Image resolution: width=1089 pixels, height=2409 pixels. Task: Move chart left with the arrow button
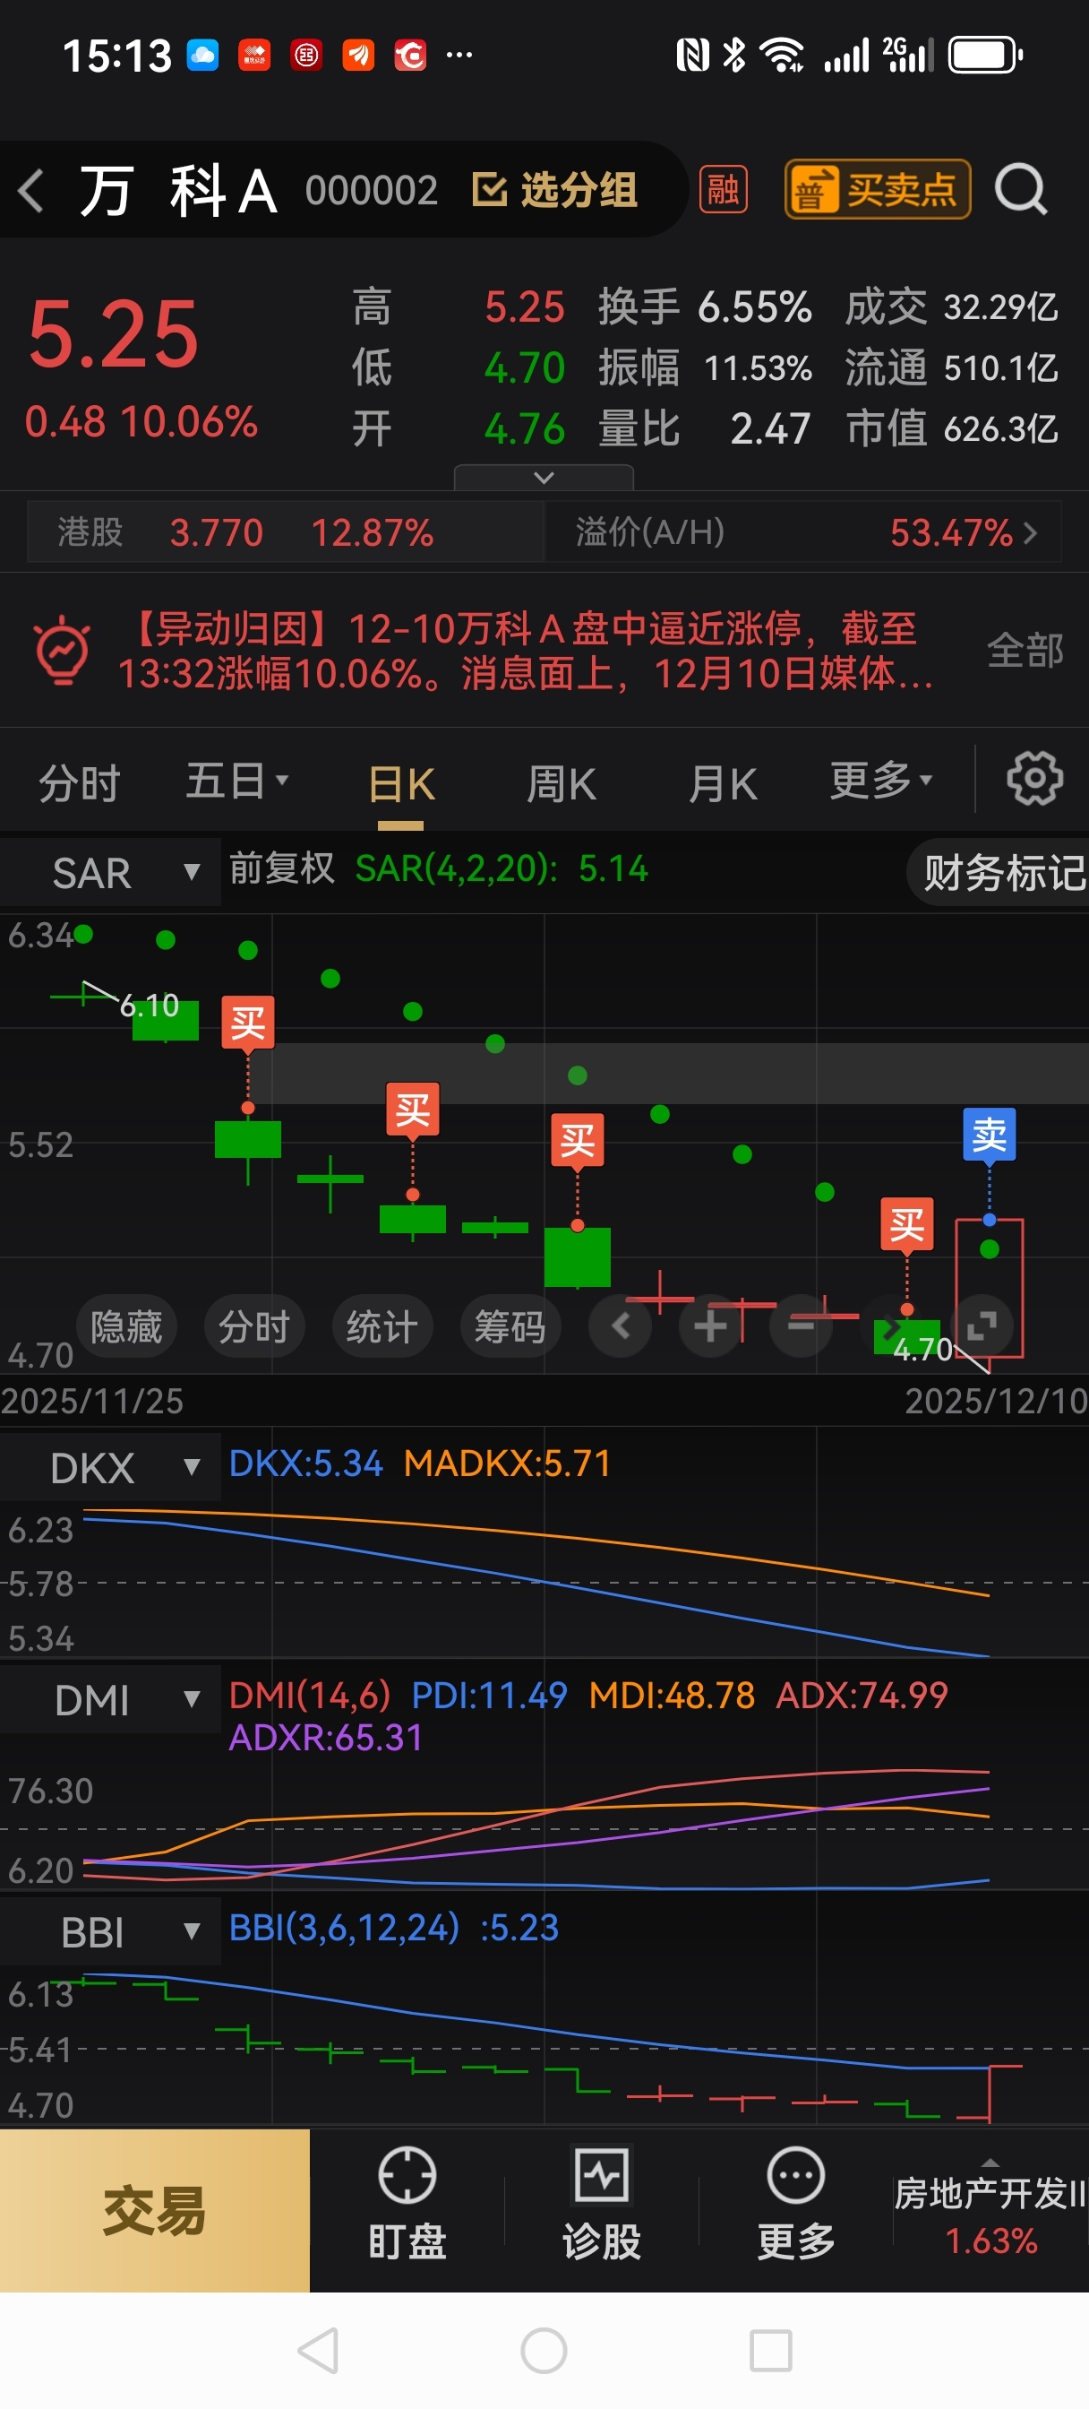[620, 1325]
